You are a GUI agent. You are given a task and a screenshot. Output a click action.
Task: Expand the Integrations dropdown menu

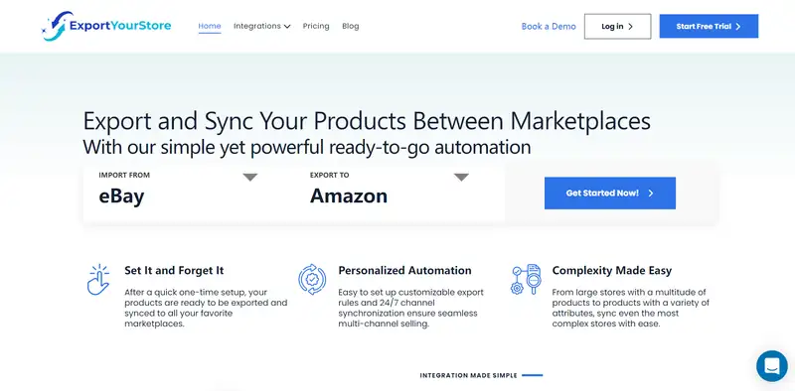point(261,26)
